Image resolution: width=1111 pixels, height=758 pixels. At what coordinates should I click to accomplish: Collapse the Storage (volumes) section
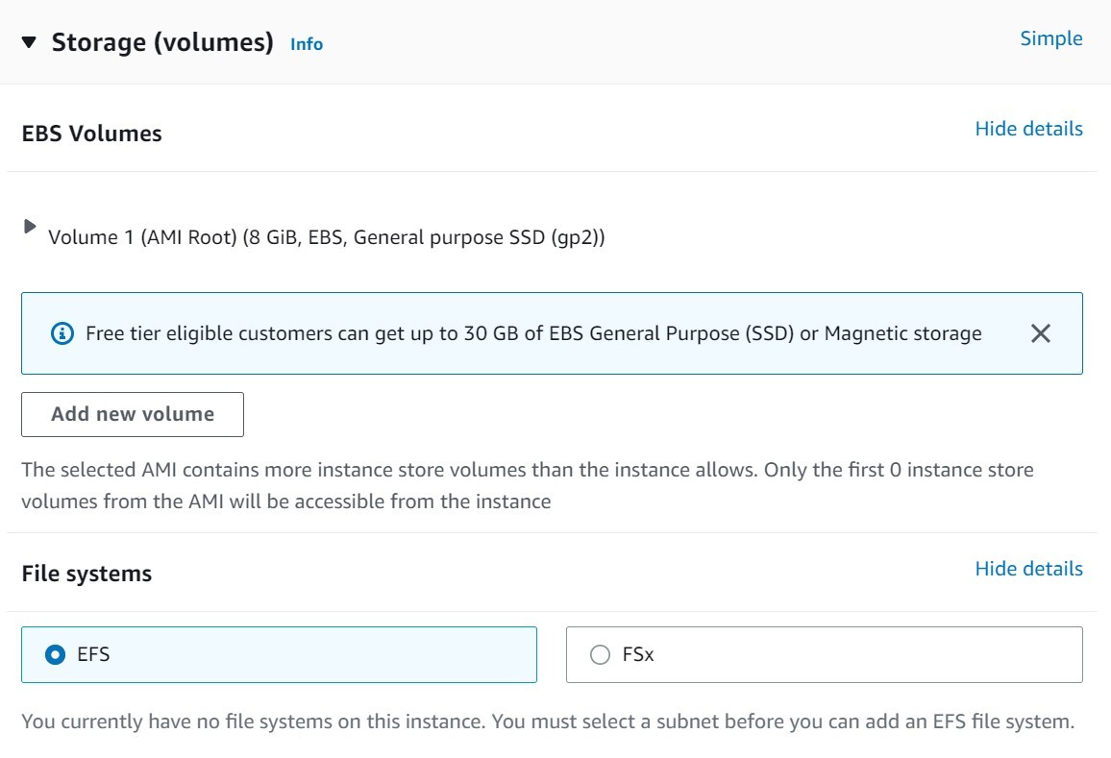[x=29, y=42]
